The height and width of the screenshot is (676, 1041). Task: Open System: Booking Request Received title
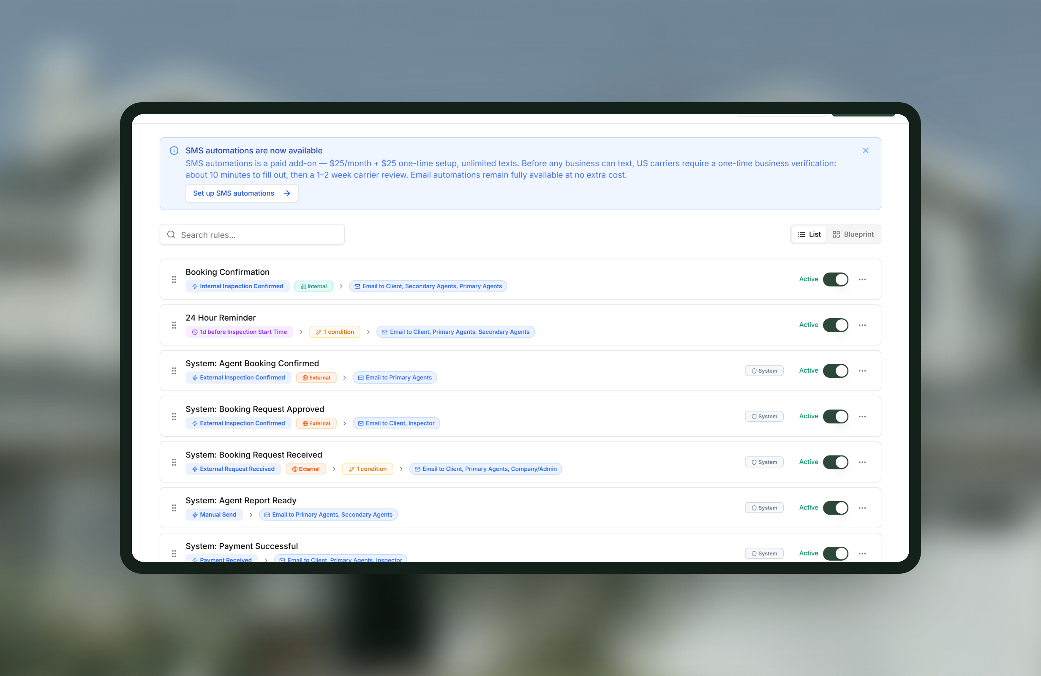[x=253, y=455]
